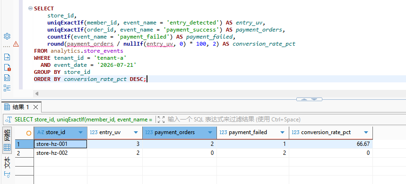Image resolution: width=406 pixels, height=184 pixels.
Task: Open the variables document icon marked [x]
Action: coord(7,78)
